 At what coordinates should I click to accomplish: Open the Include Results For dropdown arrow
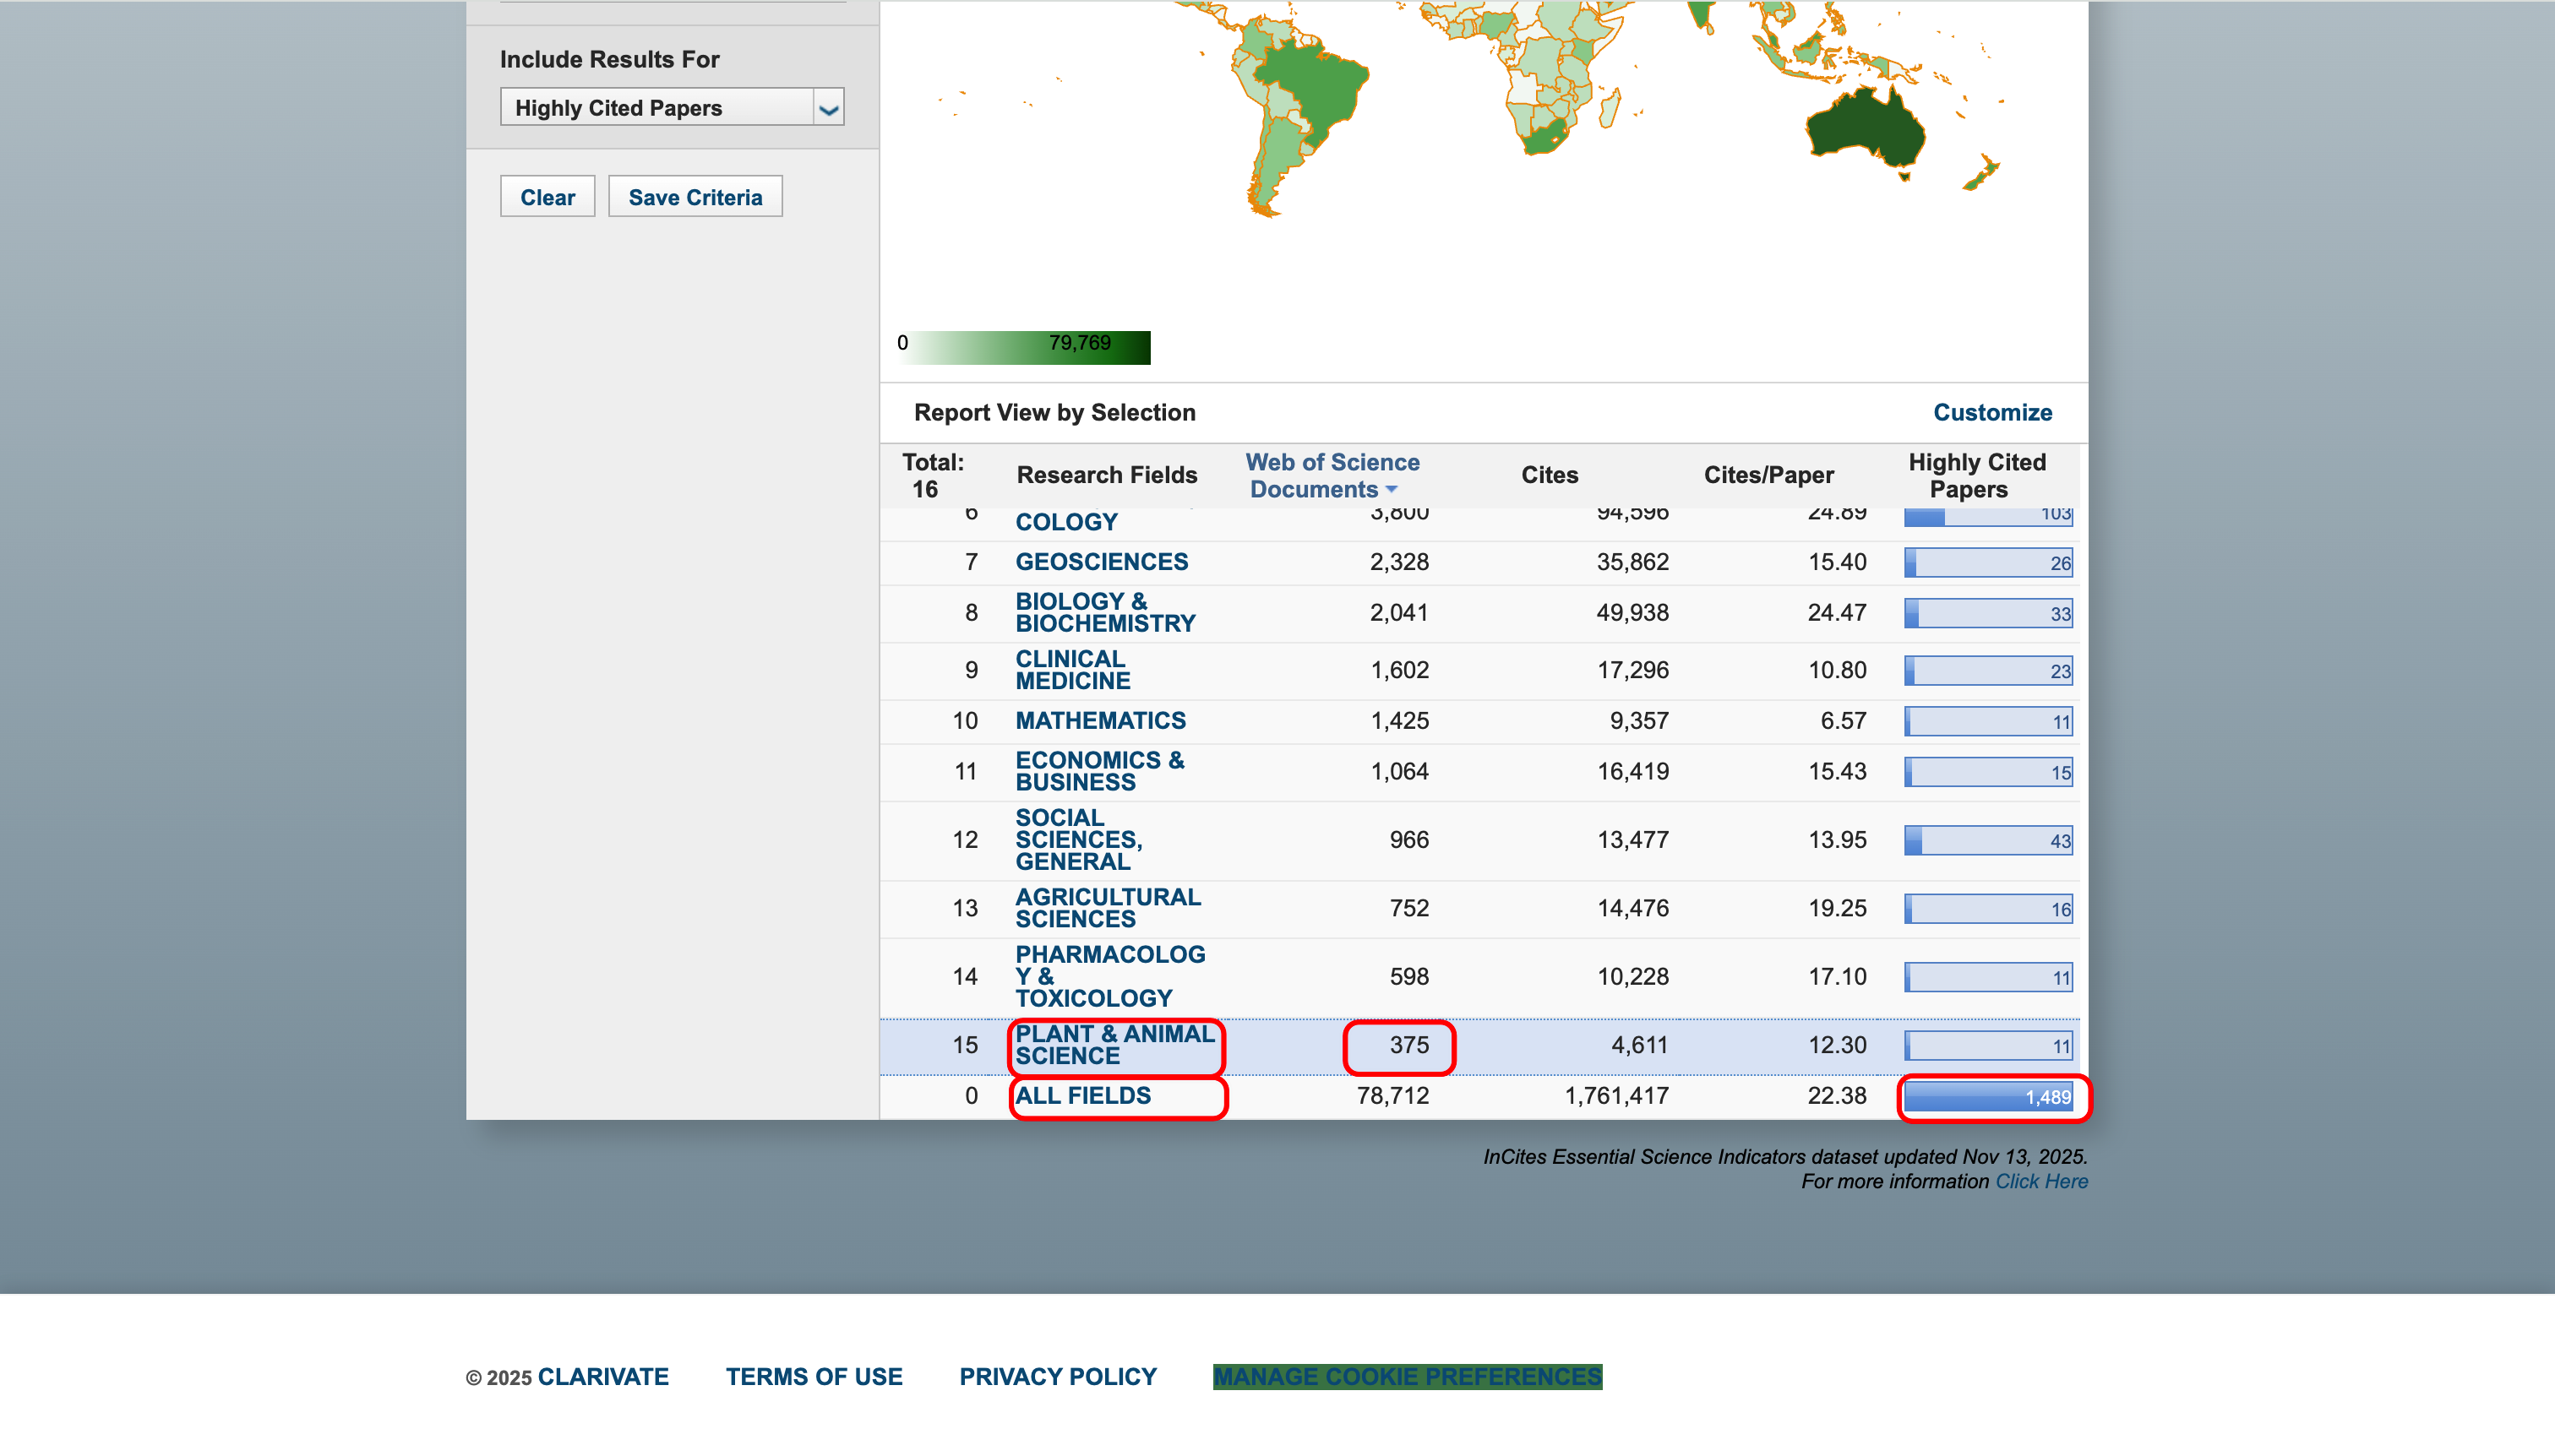tap(828, 108)
